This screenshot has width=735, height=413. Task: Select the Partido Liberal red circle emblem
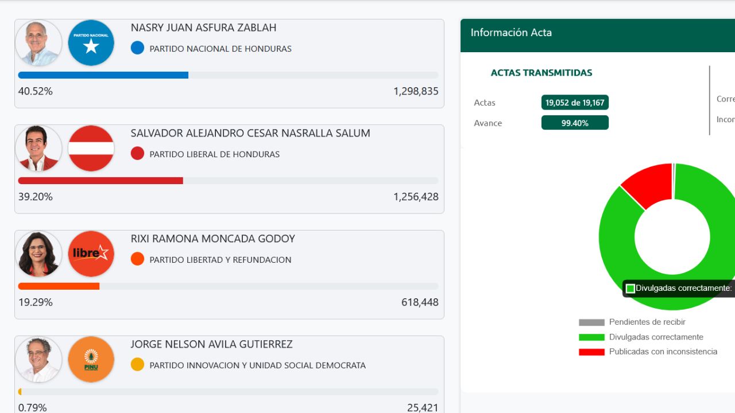point(90,148)
